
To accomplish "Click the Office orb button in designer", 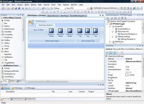I will pyautogui.click(x=31, y=23).
